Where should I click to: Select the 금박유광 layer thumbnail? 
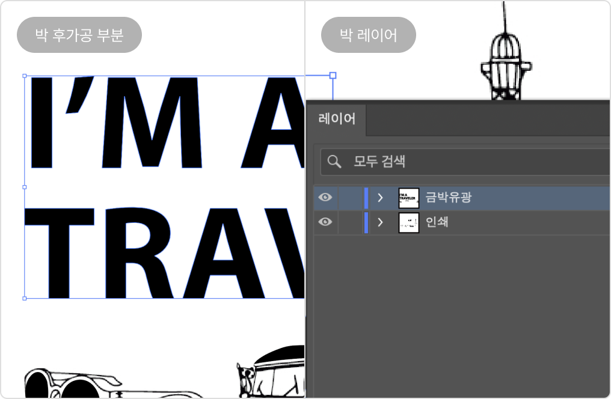pos(408,198)
